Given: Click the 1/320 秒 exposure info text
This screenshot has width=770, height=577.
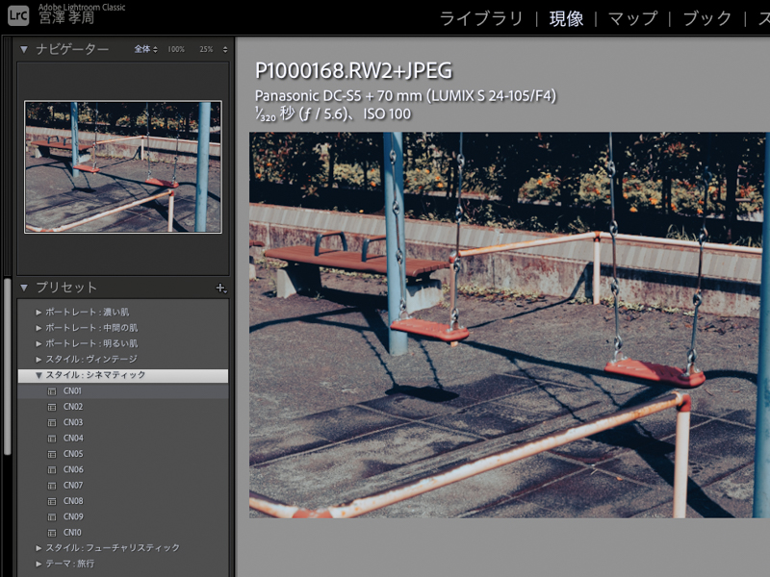Looking at the screenshot, I should pos(332,113).
